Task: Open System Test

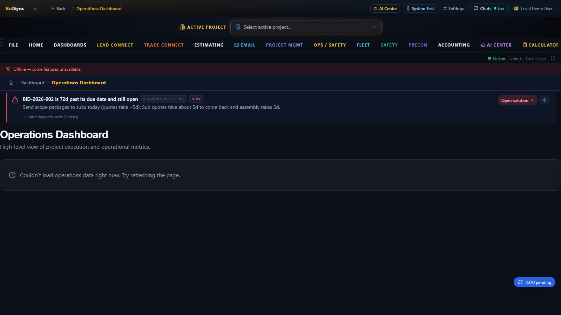Action: (x=420, y=8)
